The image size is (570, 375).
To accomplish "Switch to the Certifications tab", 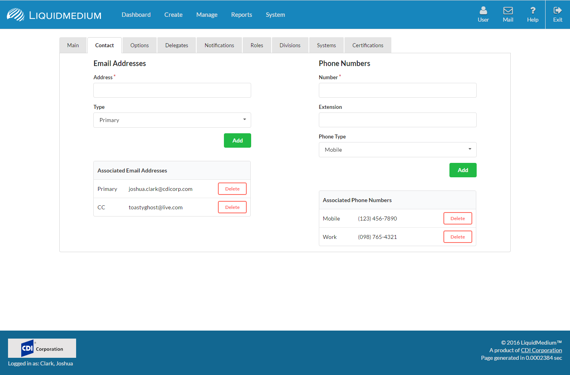I will (x=368, y=46).
